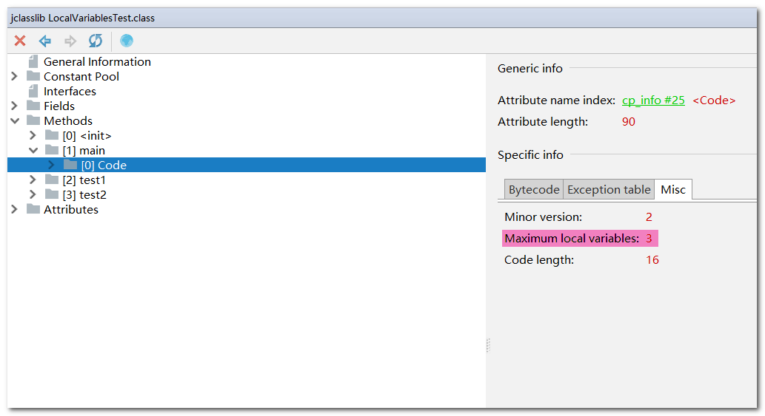Collapse the Methods tree node
The width and height of the screenshot is (765, 416).
click(x=15, y=120)
